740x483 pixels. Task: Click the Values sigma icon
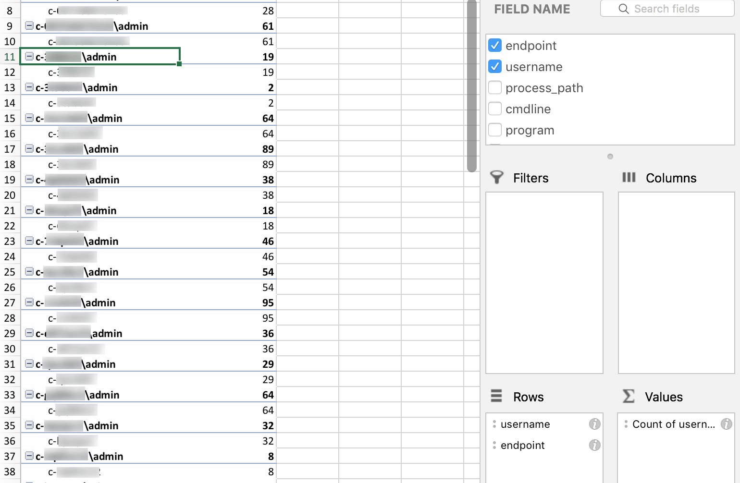[x=628, y=396]
